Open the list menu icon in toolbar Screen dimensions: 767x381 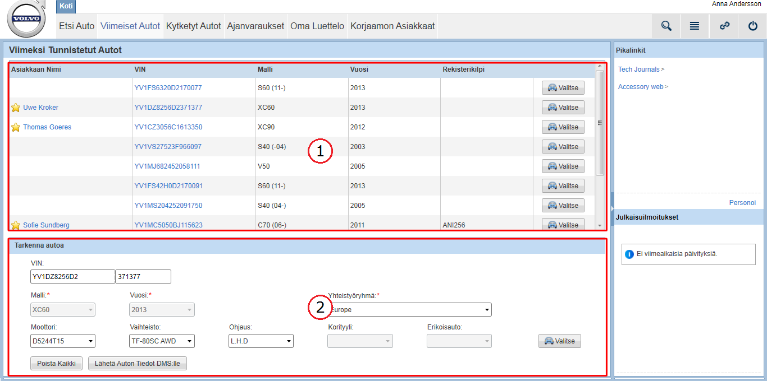coord(695,26)
